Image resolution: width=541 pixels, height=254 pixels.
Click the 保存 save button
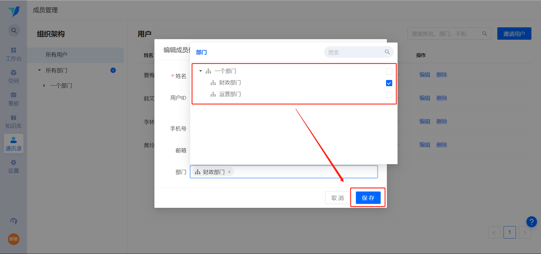(x=368, y=198)
